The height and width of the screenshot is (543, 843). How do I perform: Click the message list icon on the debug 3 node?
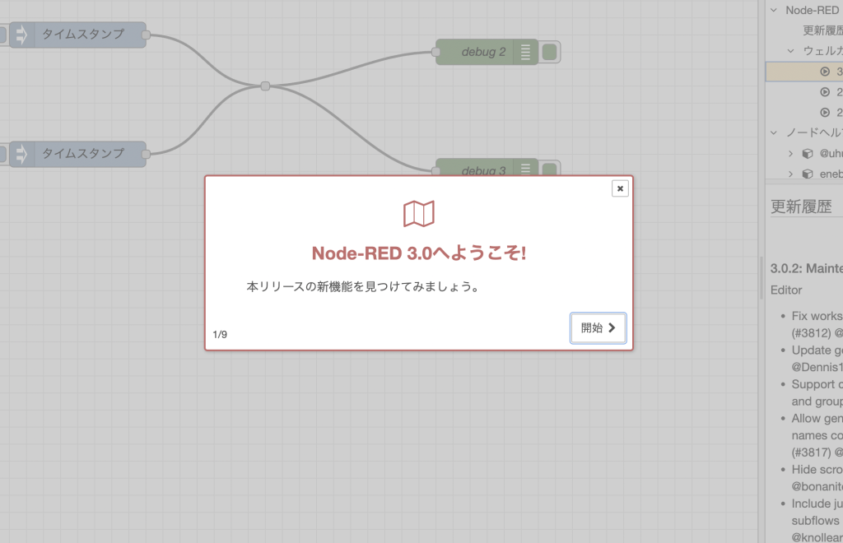(x=524, y=169)
